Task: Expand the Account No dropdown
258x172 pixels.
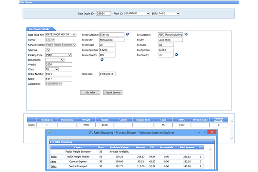Action: [54, 84]
